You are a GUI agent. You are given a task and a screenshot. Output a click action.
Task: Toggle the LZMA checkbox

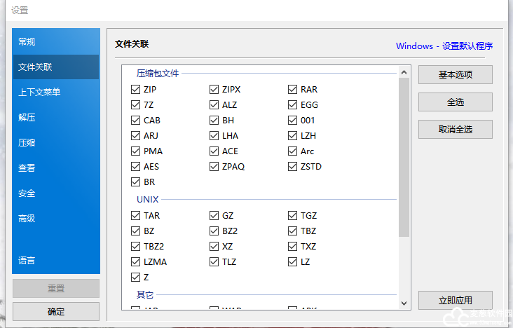(x=136, y=262)
